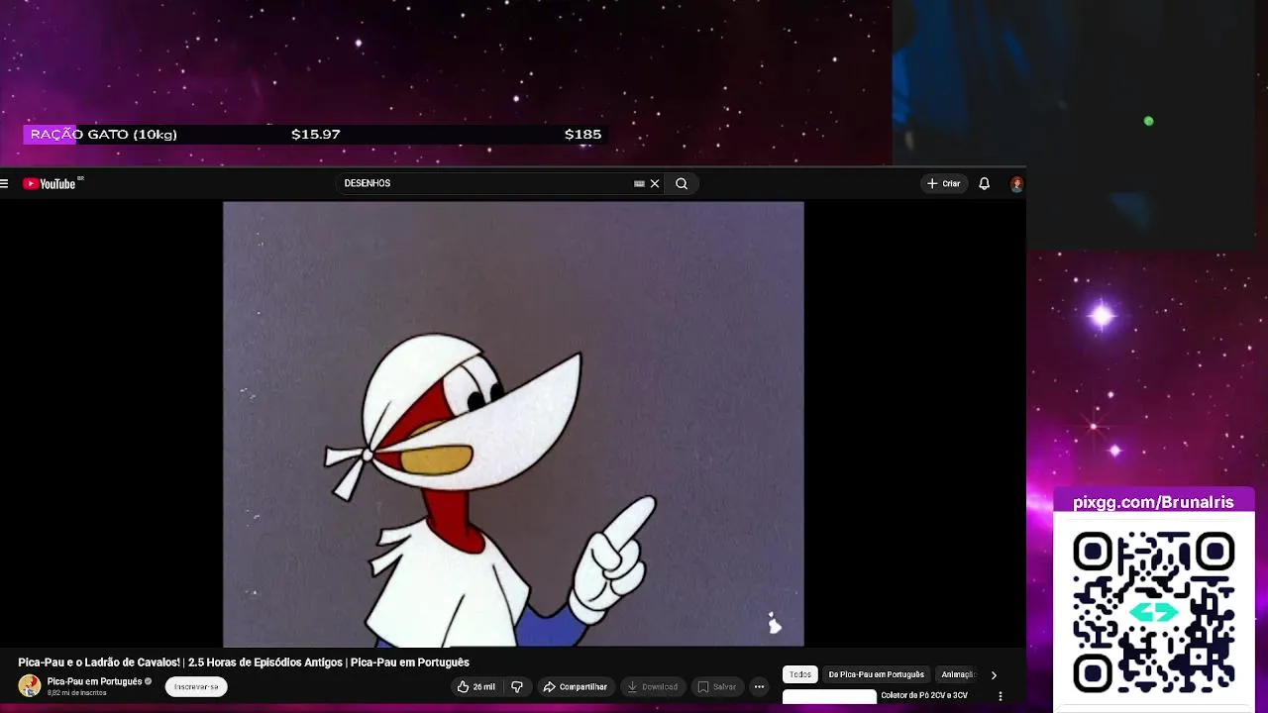1268x713 pixels.
Task: Open the YouTube hamburger guide menu
Action: click(x=5, y=183)
